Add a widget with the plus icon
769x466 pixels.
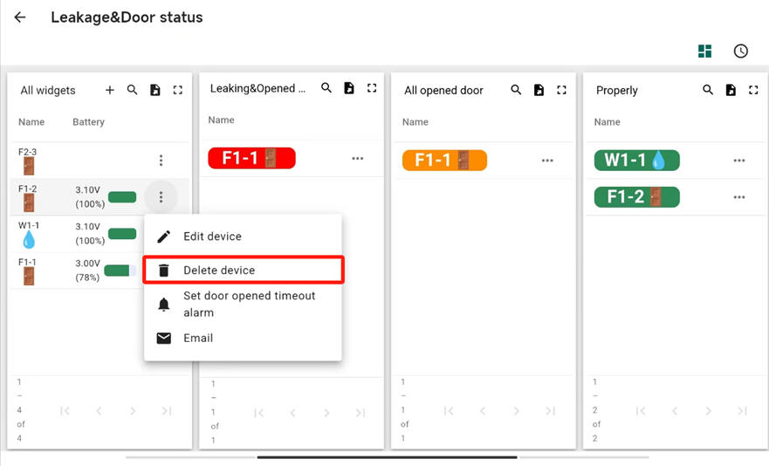[110, 90]
